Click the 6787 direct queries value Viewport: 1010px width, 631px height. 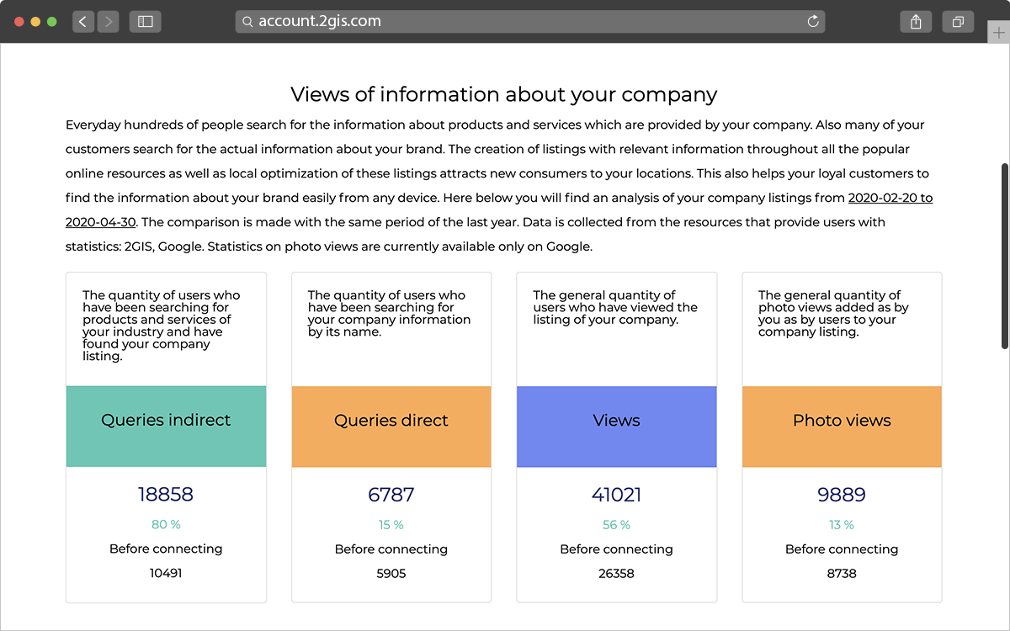tap(391, 495)
